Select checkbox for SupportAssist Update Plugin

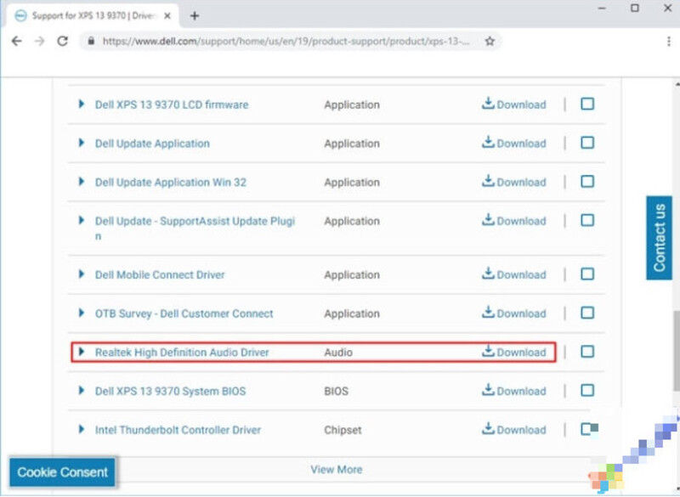(x=587, y=220)
